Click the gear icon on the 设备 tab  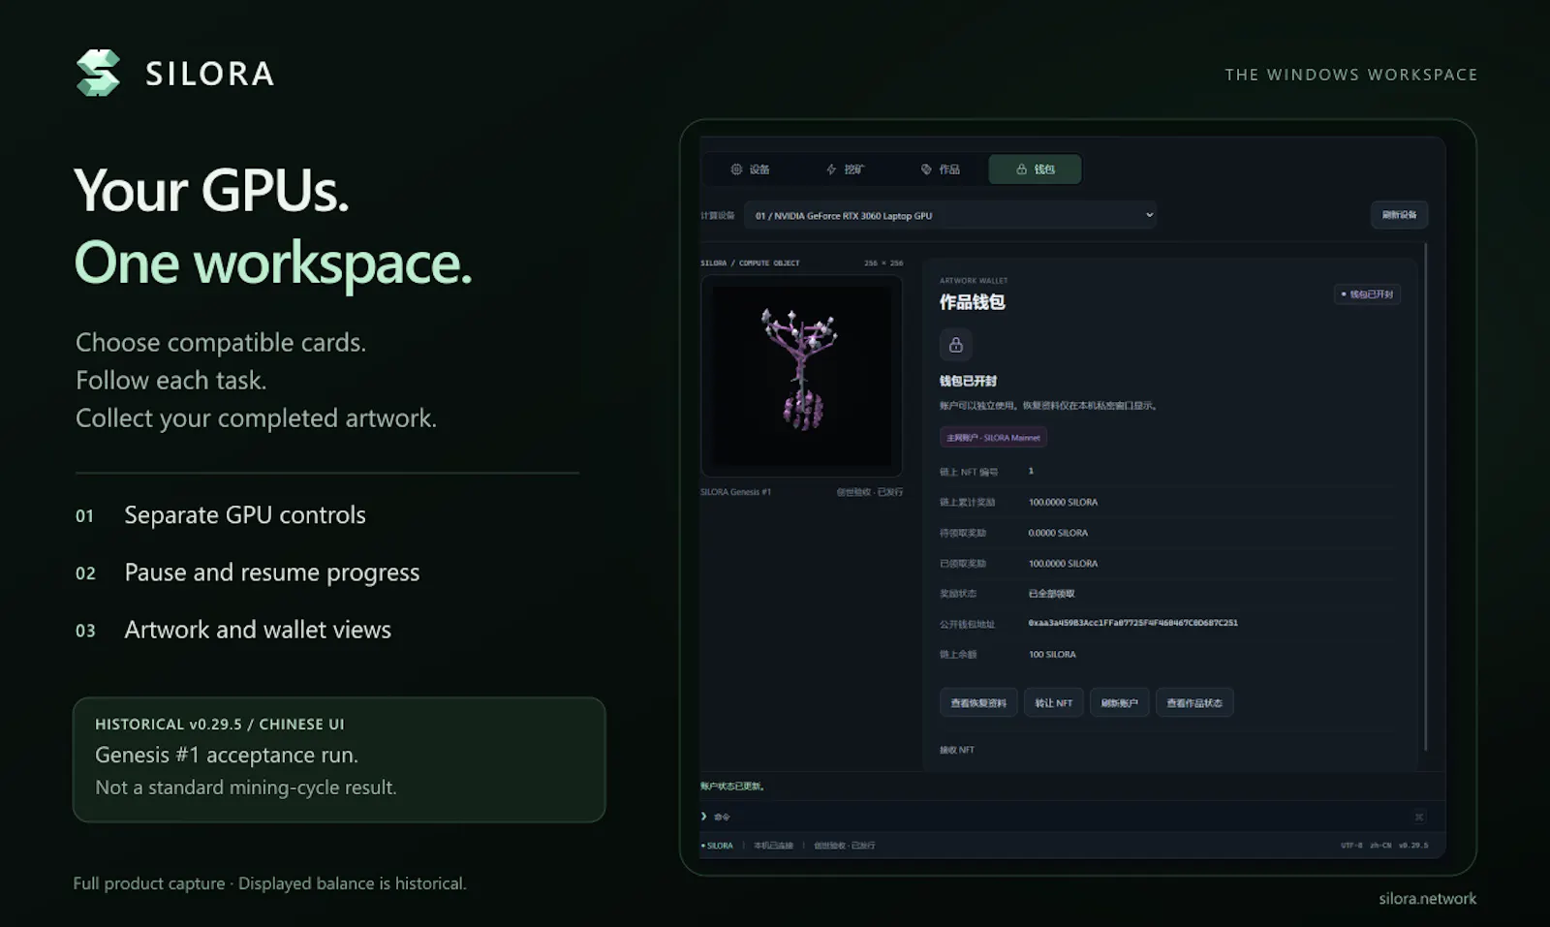pyautogui.click(x=736, y=170)
